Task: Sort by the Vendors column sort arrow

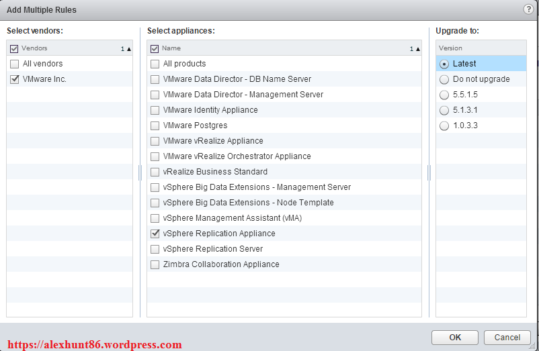Action: [129, 49]
